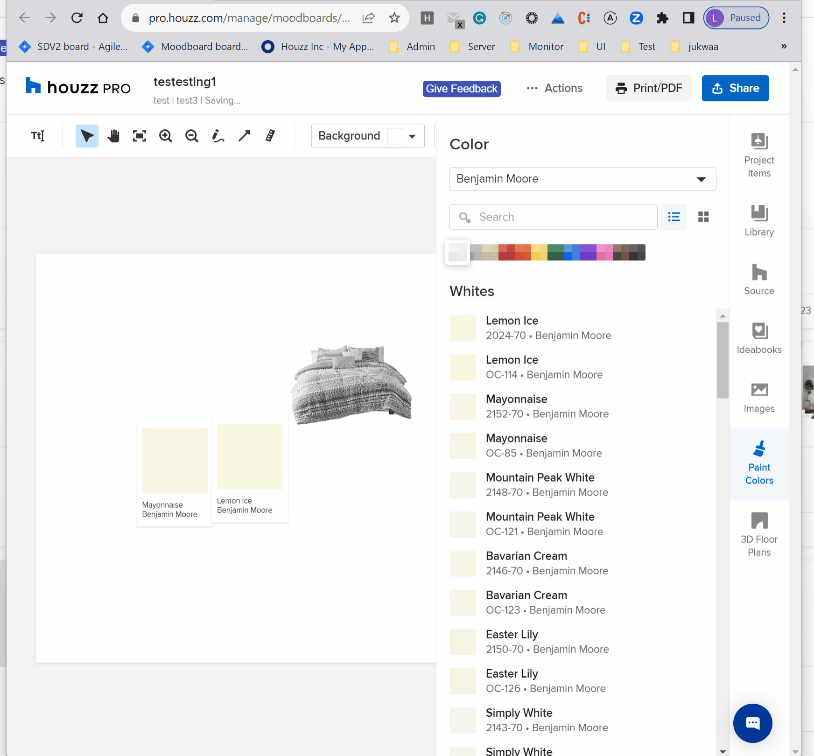Select the bed comforter image on canvas

coord(351,385)
